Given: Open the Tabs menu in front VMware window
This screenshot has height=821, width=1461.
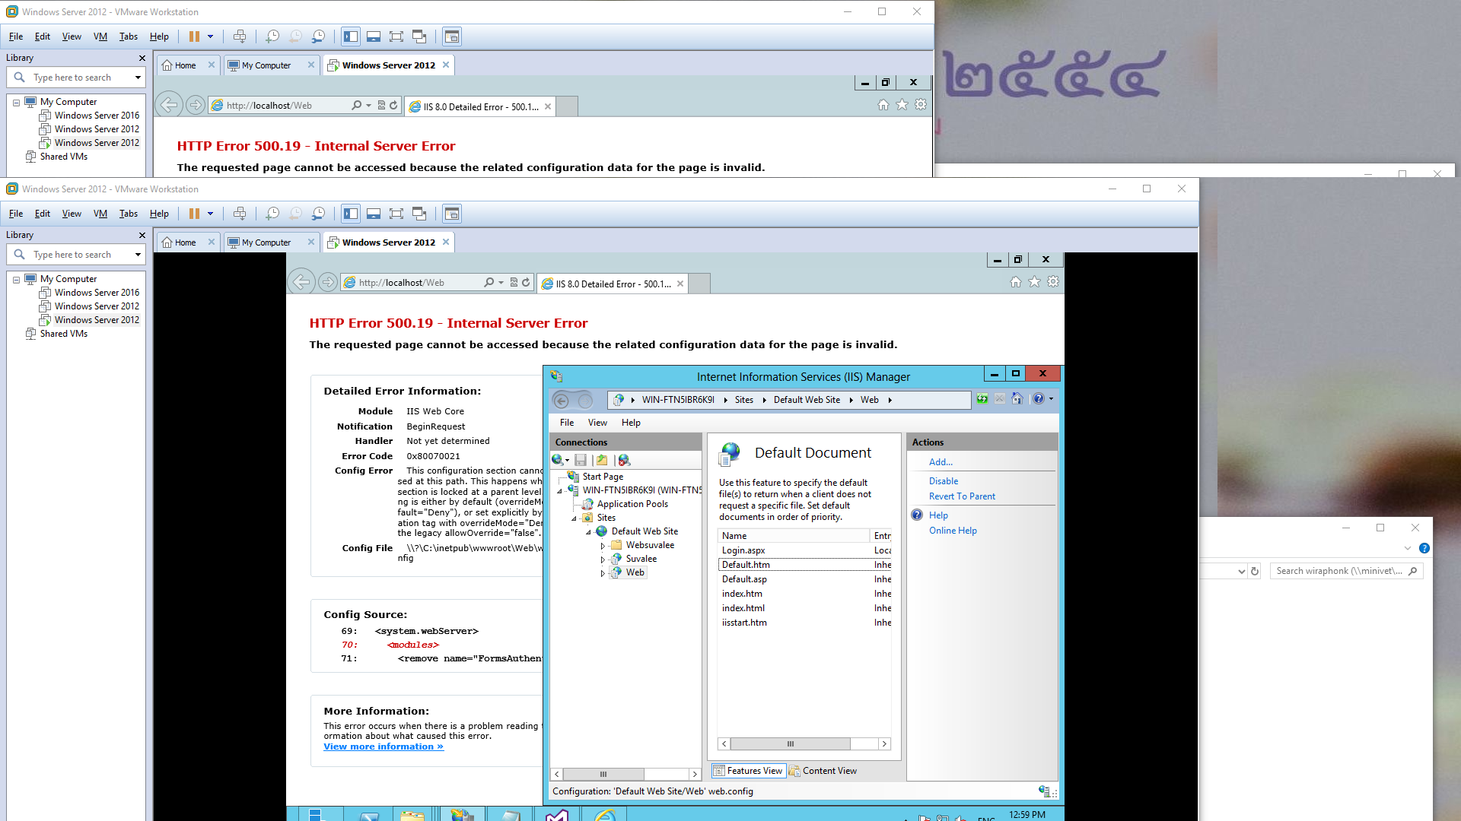Looking at the screenshot, I should coord(129,214).
